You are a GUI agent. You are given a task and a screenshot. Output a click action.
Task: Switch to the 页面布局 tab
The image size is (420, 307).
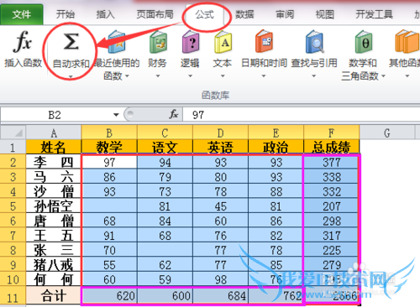[155, 14]
